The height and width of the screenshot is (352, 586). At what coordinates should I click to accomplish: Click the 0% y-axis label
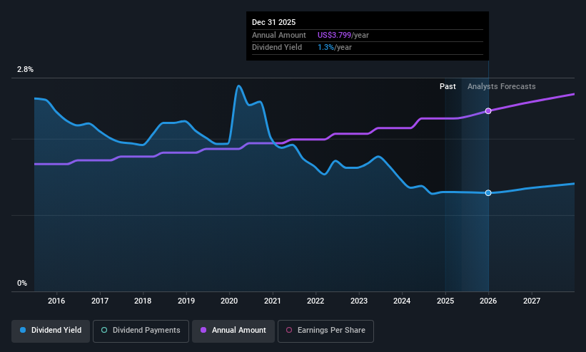(22, 284)
